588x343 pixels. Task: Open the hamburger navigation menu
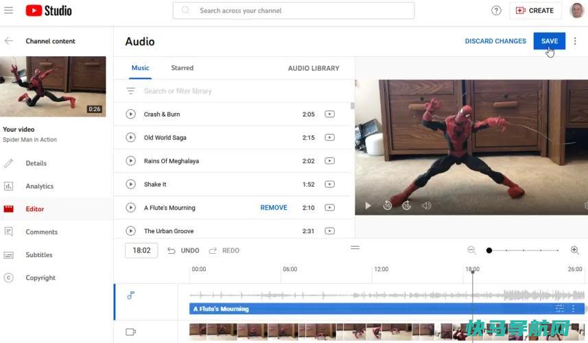click(x=8, y=10)
